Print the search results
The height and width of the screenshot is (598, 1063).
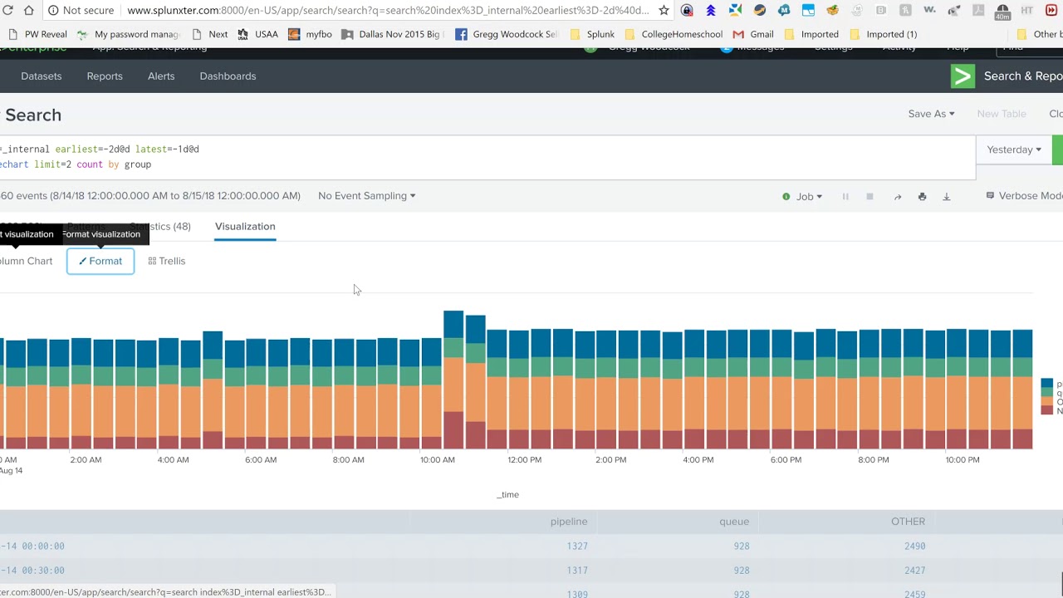[922, 197]
